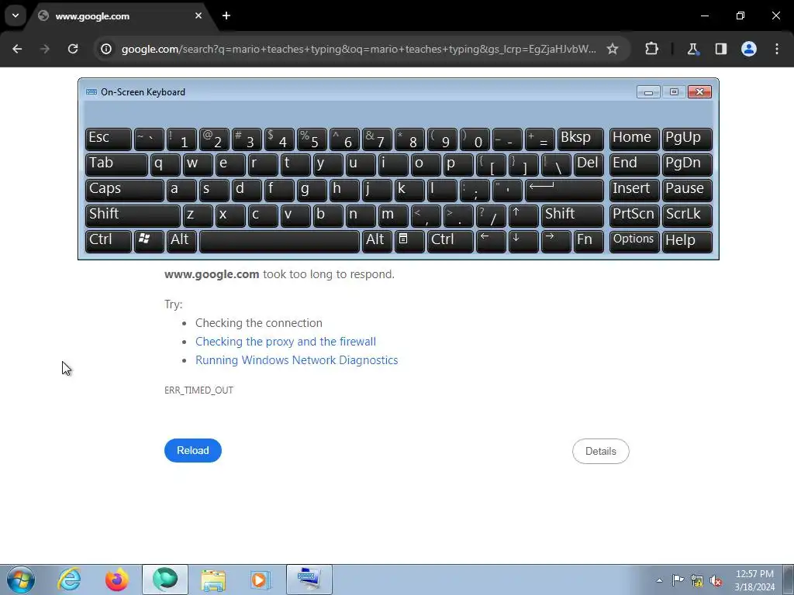Switch to On-Screen Keyboard taskbar icon
The image size is (794, 595).
pyautogui.click(x=309, y=580)
